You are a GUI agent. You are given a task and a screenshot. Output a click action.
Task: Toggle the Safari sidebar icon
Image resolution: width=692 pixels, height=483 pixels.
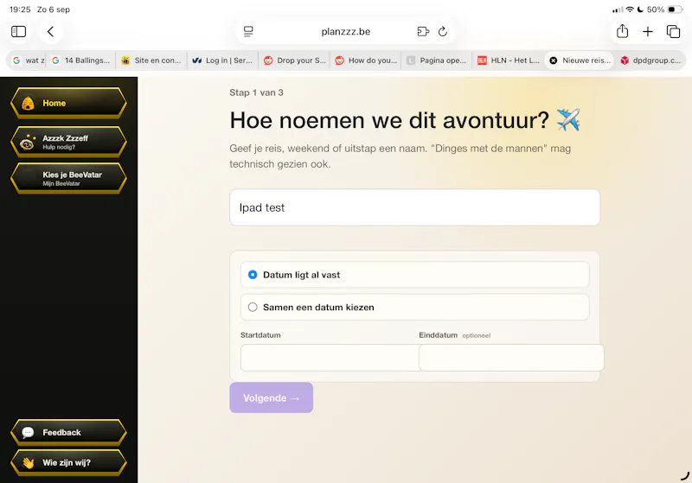pyautogui.click(x=18, y=31)
